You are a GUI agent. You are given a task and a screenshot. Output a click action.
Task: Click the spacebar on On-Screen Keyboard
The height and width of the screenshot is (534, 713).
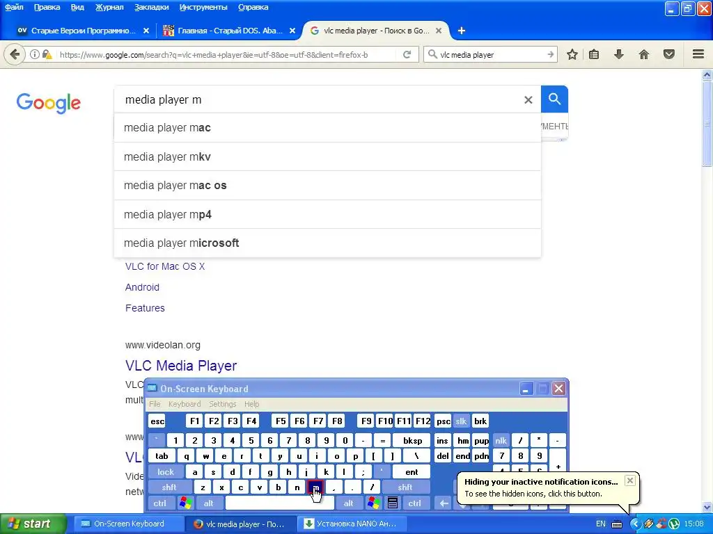point(280,503)
